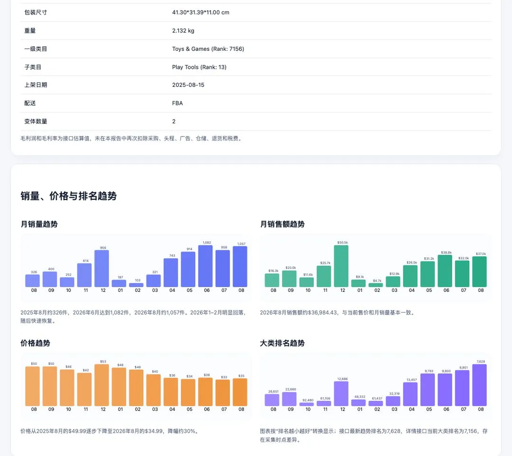The height and width of the screenshot is (456, 512).
Task: Click the 价格趋势 chart heading
Action: pos(35,343)
